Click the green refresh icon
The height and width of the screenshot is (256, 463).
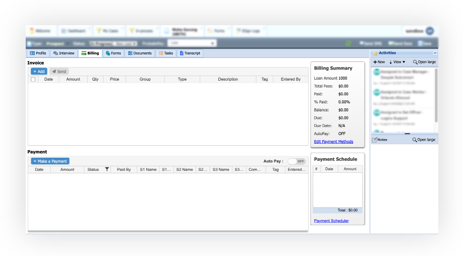coord(349,43)
